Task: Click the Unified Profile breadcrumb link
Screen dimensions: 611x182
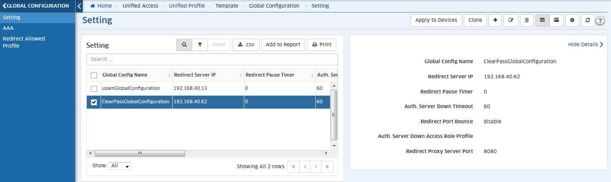Action: [x=187, y=6]
